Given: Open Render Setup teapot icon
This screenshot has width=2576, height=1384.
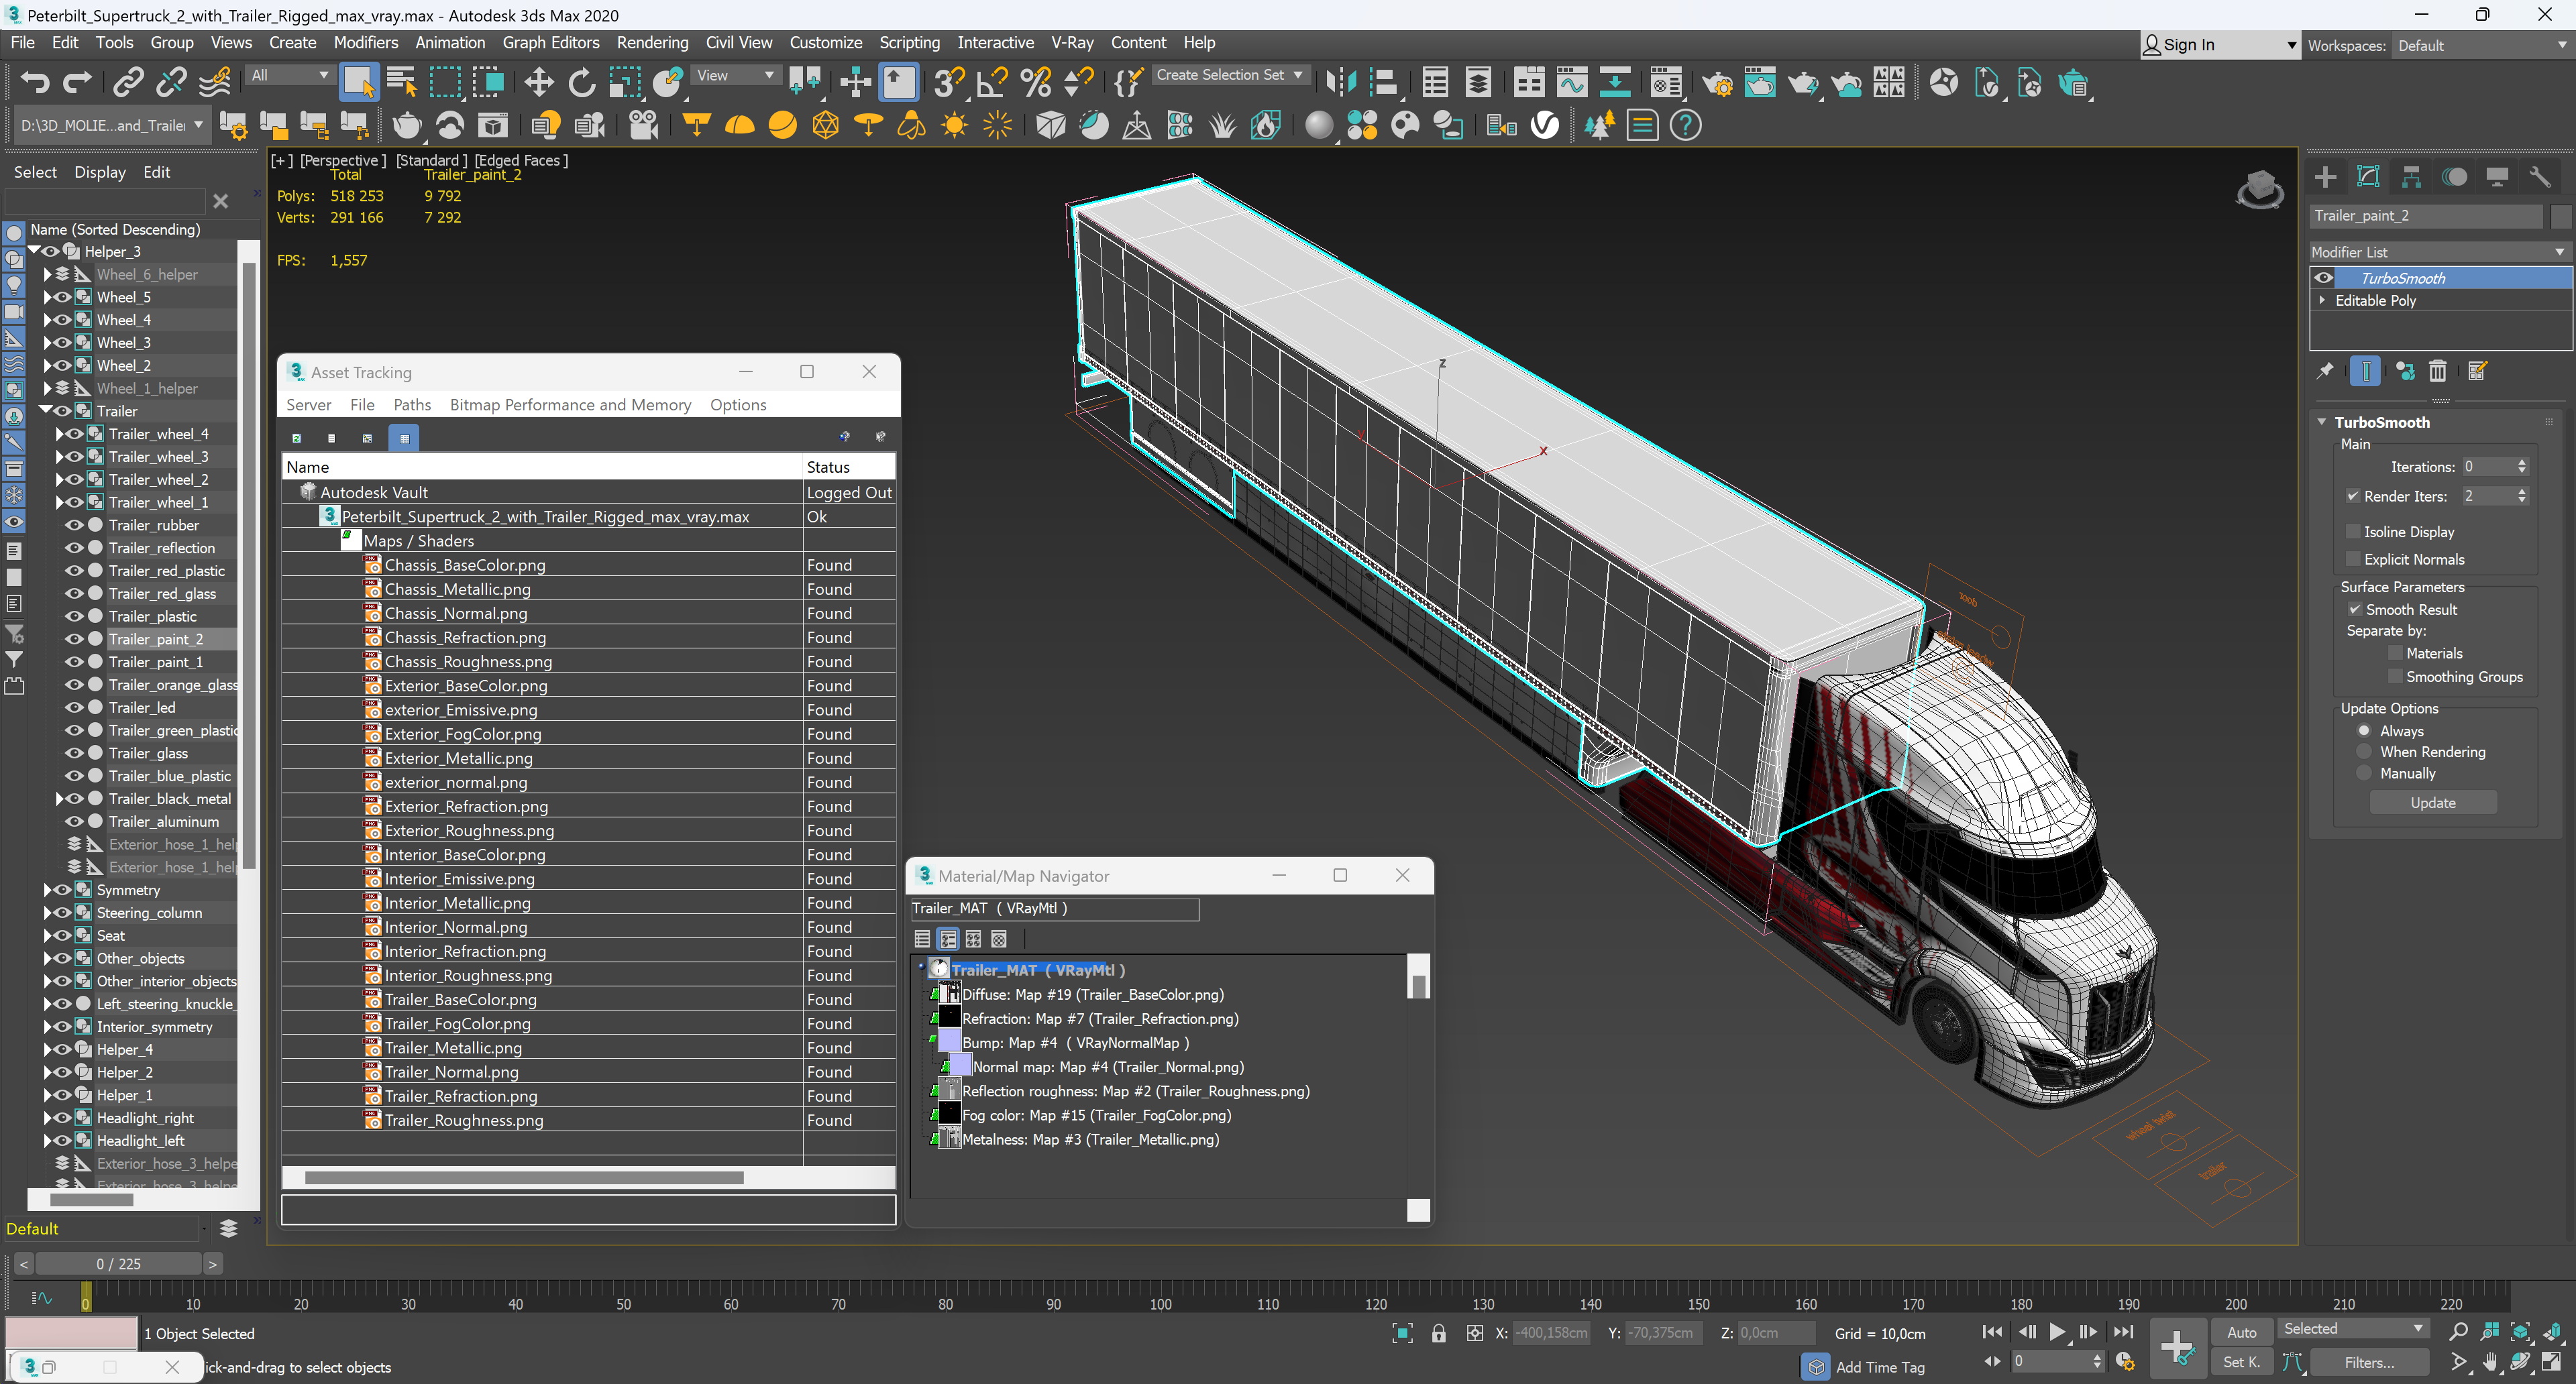Looking at the screenshot, I should (1717, 82).
